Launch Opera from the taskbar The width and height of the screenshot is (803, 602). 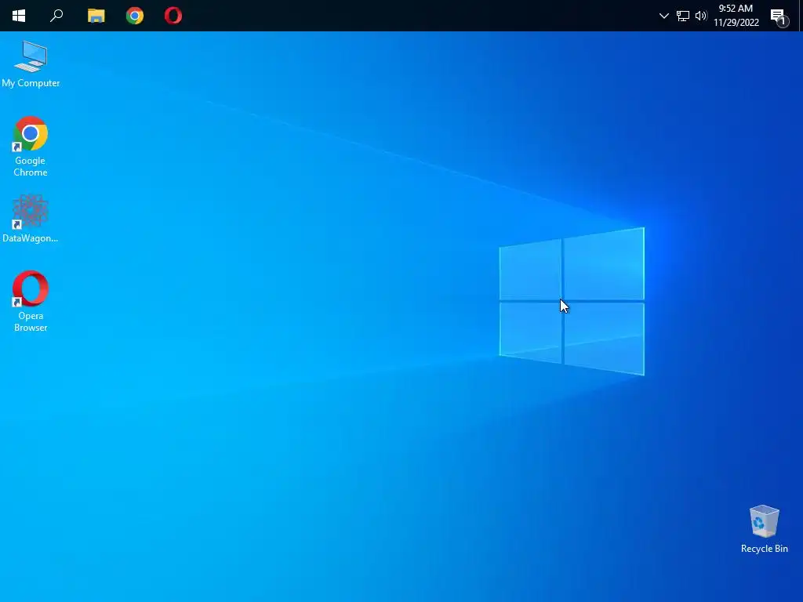pos(173,16)
